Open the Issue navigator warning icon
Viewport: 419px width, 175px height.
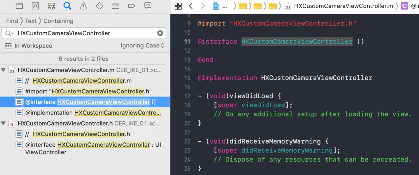[83, 6]
